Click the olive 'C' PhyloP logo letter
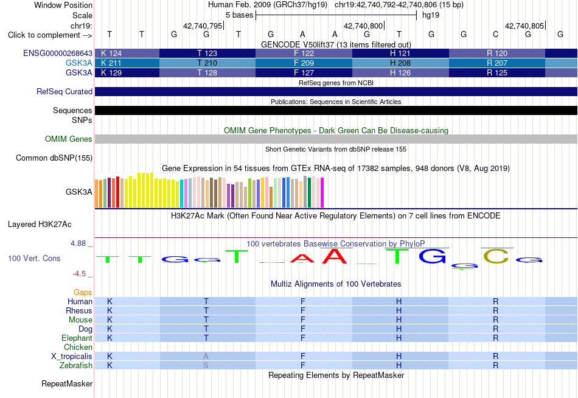The height and width of the screenshot is (398, 578). coord(496,256)
